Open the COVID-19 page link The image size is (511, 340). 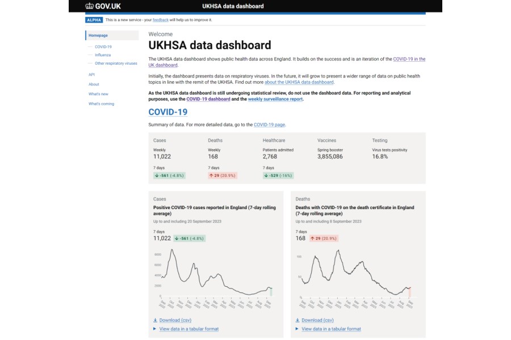pyautogui.click(x=269, y=125)
